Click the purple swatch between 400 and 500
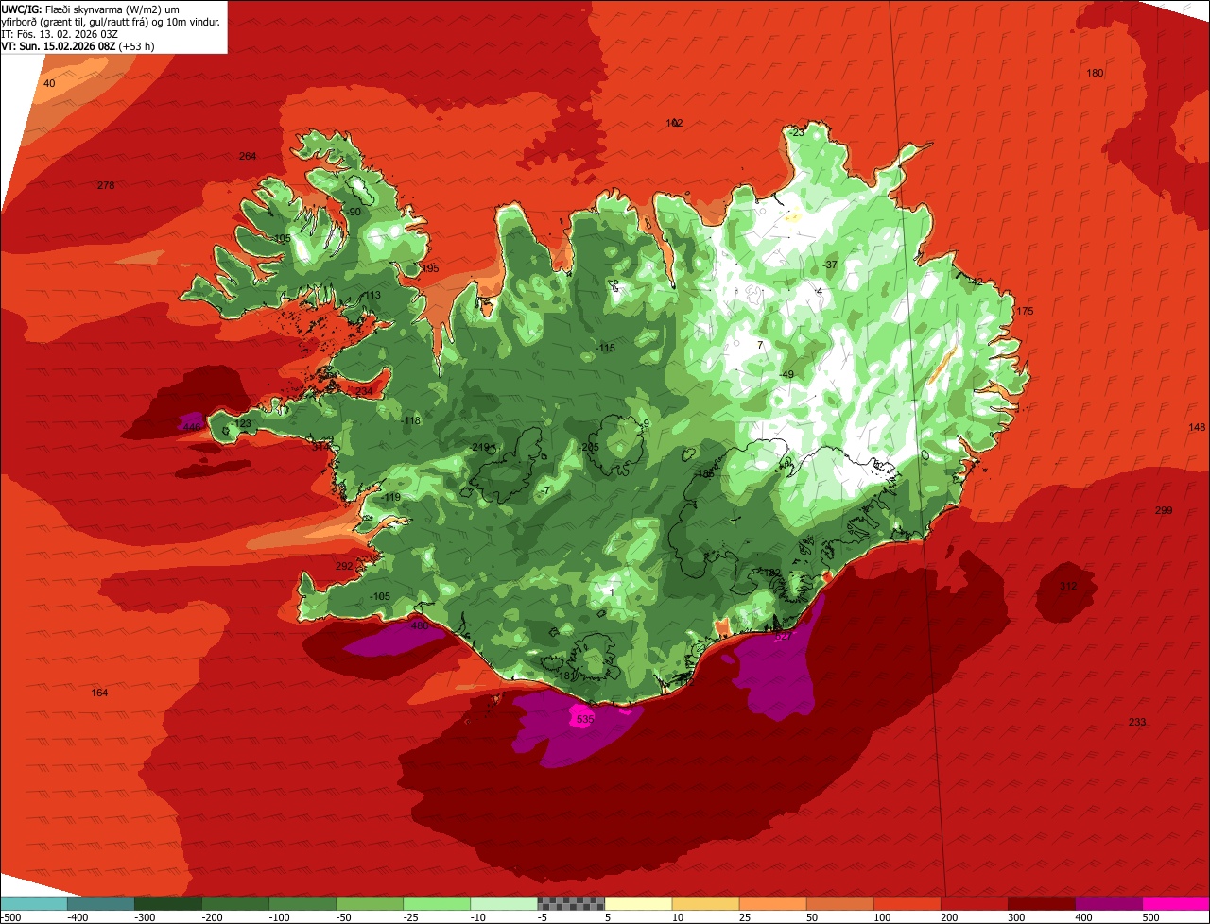This screenshot has height=924, width=1210. (1108, 903)
